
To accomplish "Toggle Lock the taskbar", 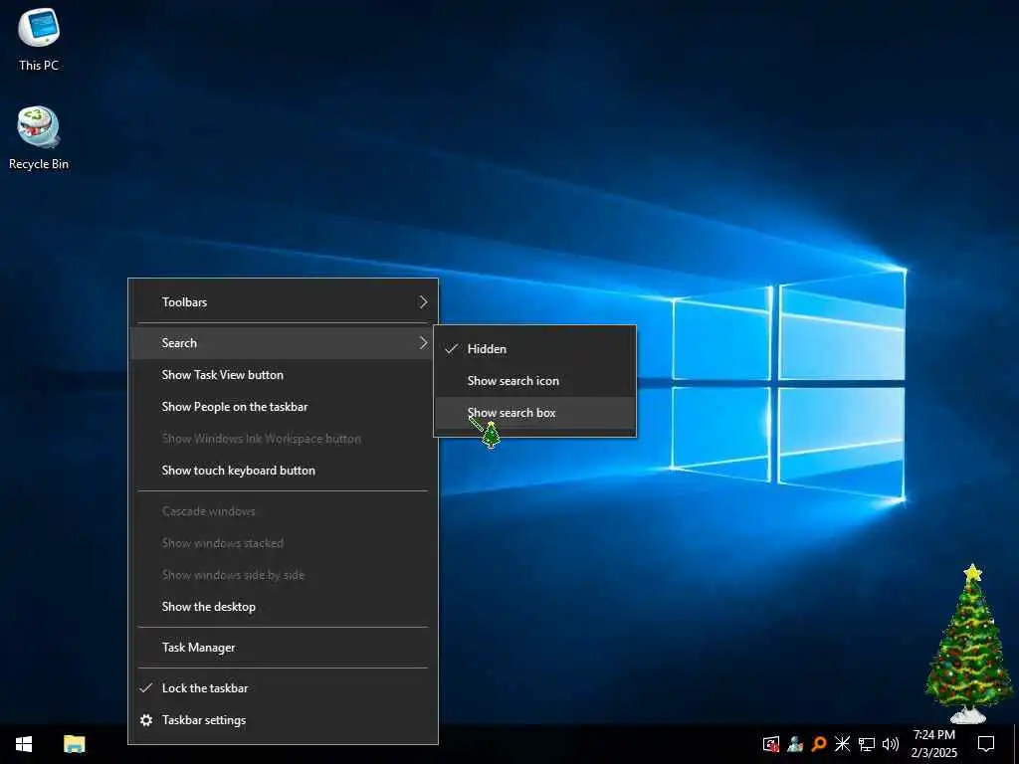I will 283,688.
